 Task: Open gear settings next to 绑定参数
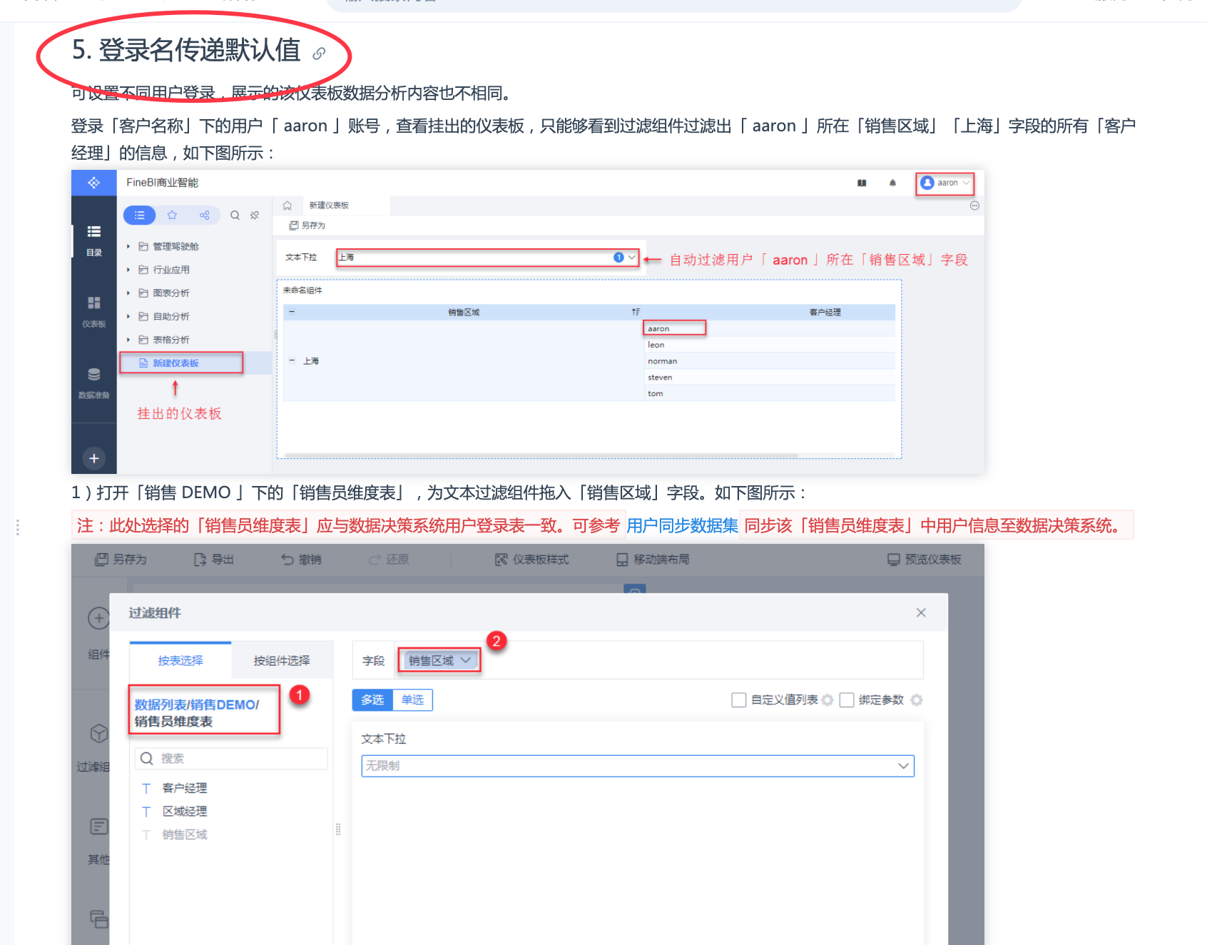click(x=917, y=700)
